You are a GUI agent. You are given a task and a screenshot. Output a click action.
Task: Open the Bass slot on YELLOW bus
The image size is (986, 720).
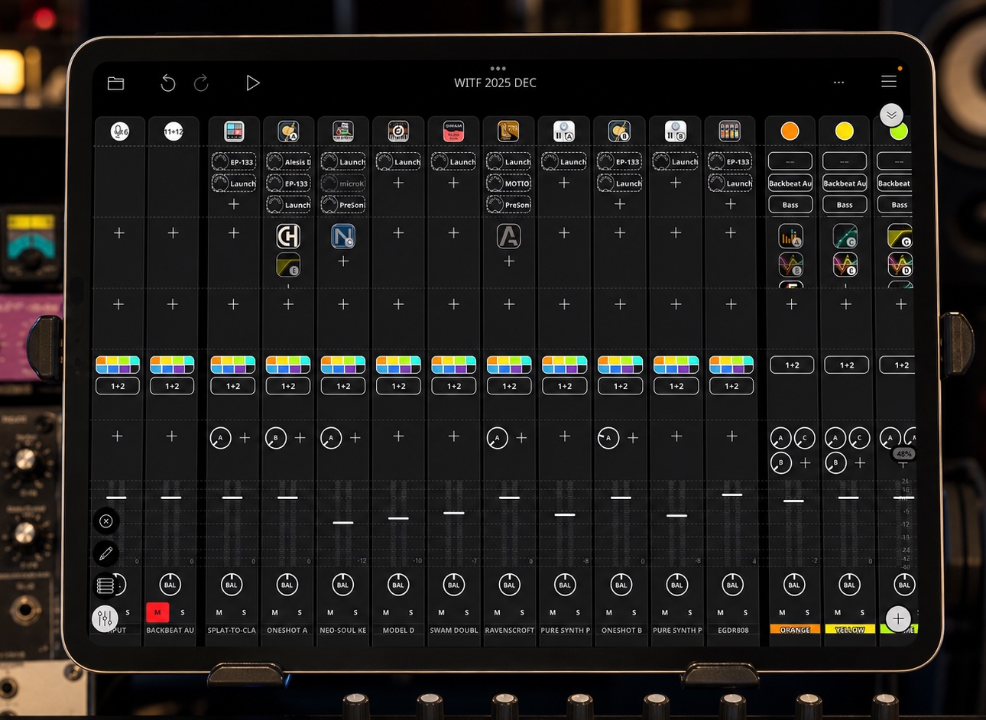(845, 205)
